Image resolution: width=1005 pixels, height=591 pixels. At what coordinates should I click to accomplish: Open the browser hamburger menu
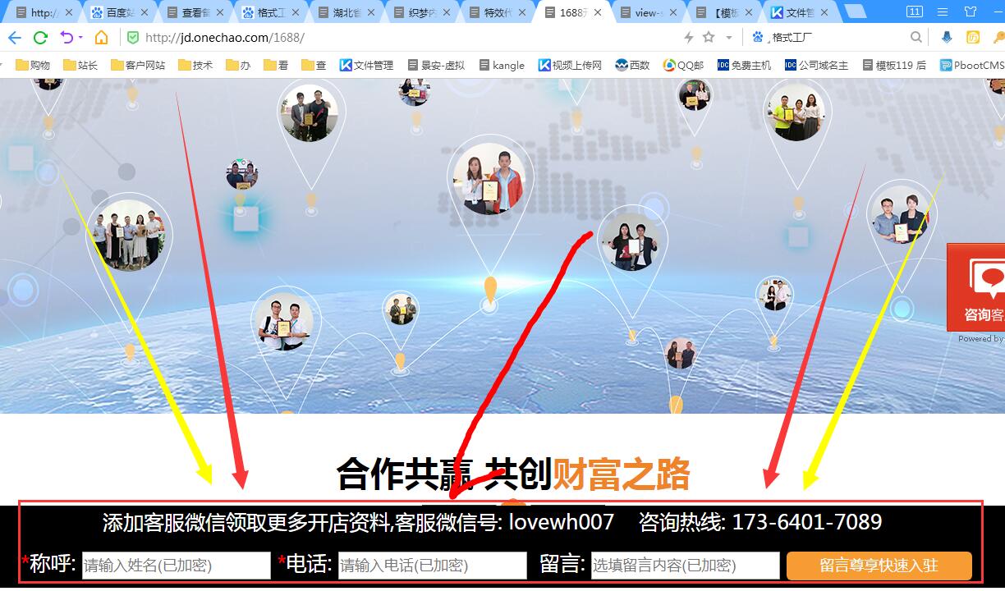point(942,11)
